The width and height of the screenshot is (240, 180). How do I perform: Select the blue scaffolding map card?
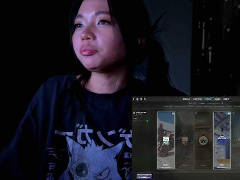222,141
